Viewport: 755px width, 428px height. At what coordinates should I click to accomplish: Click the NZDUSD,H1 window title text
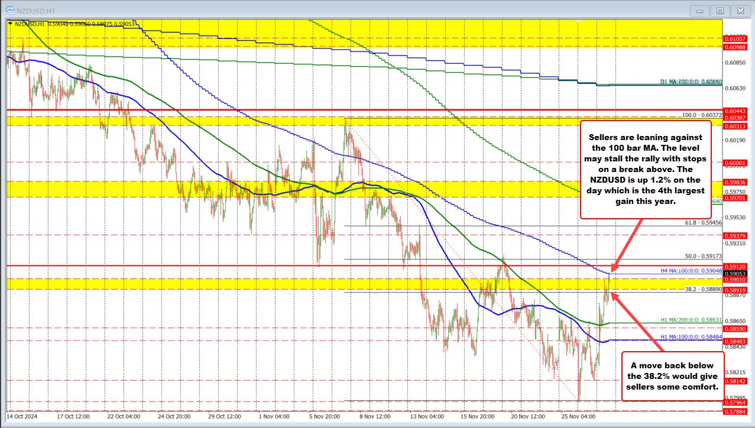coord(35,10)
